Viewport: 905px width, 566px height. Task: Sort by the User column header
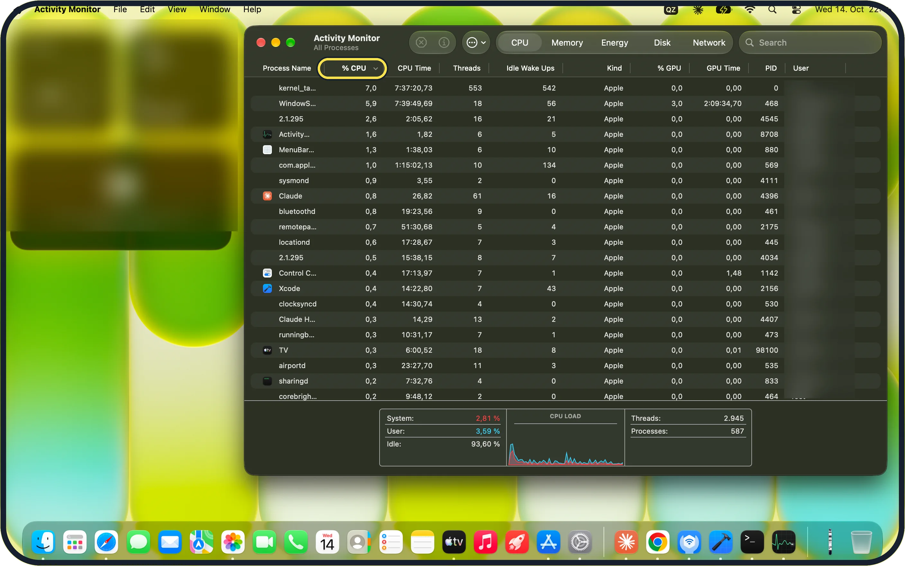pos(801,68)
